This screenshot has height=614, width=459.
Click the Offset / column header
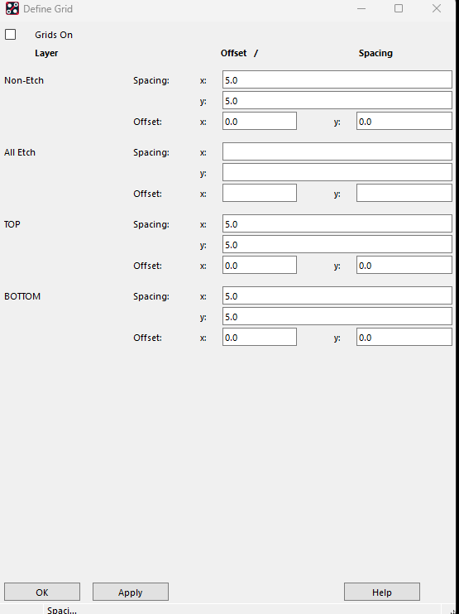point(239,53)
